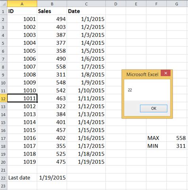Screen dimensions: 188x190
Task: Select sales value 457
Action: [x=52, y=130]
